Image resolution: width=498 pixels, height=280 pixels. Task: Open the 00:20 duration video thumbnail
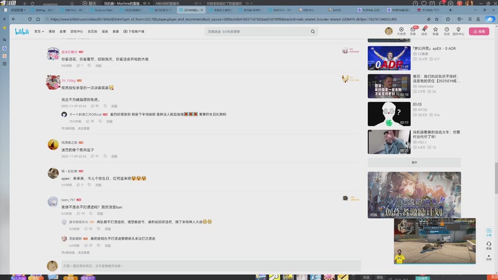[389, 142]
